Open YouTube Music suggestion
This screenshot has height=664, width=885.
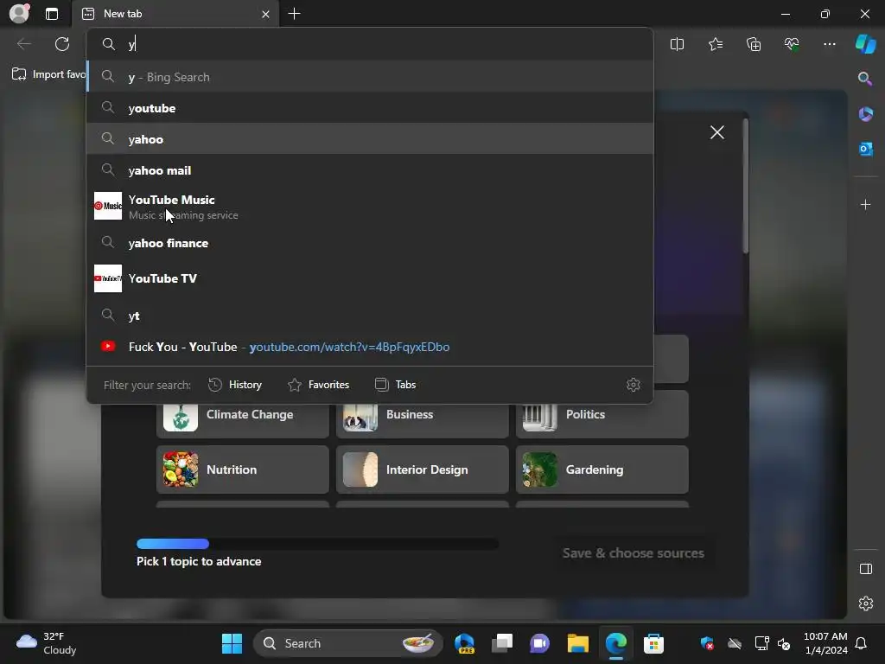coord(370,207)
